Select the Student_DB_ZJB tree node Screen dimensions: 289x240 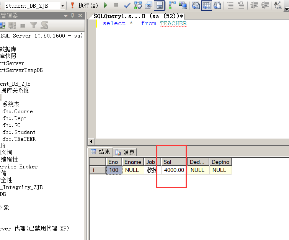click(x=15, y=84)
